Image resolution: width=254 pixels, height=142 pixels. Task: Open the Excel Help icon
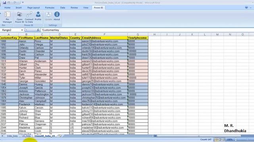pos(246,7)
